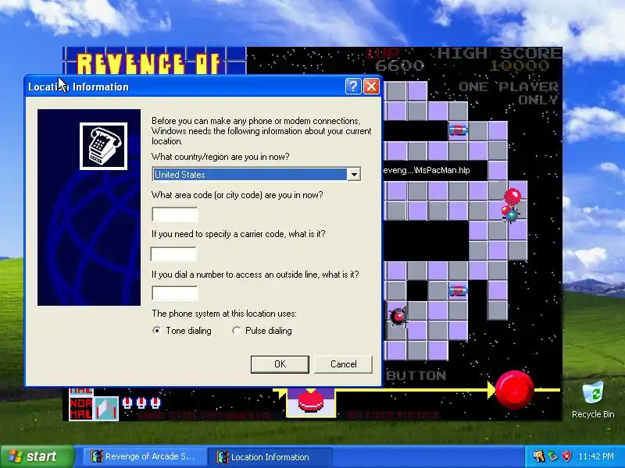This screenshot has width=625, height=468.
Task: Click the help question mark button in the title bar
Action: coord(353,87)
